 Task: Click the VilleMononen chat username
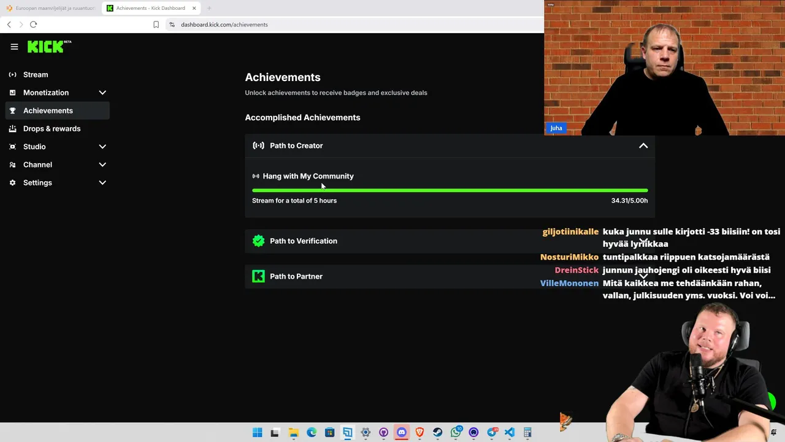[x=569, y=283]
